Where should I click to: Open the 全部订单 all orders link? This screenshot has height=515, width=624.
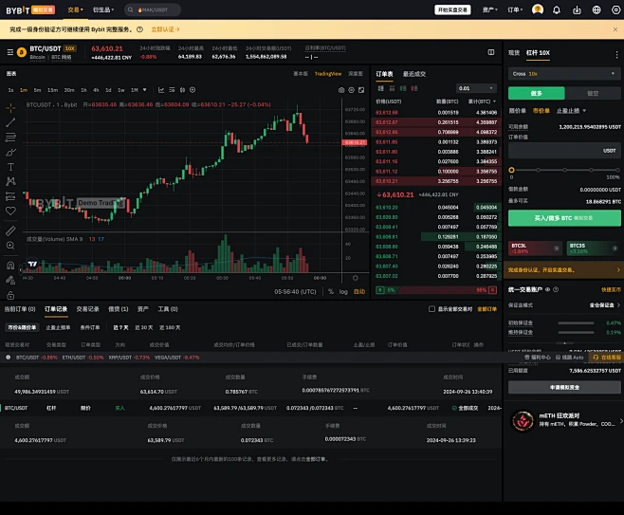(x=487, y=309)
